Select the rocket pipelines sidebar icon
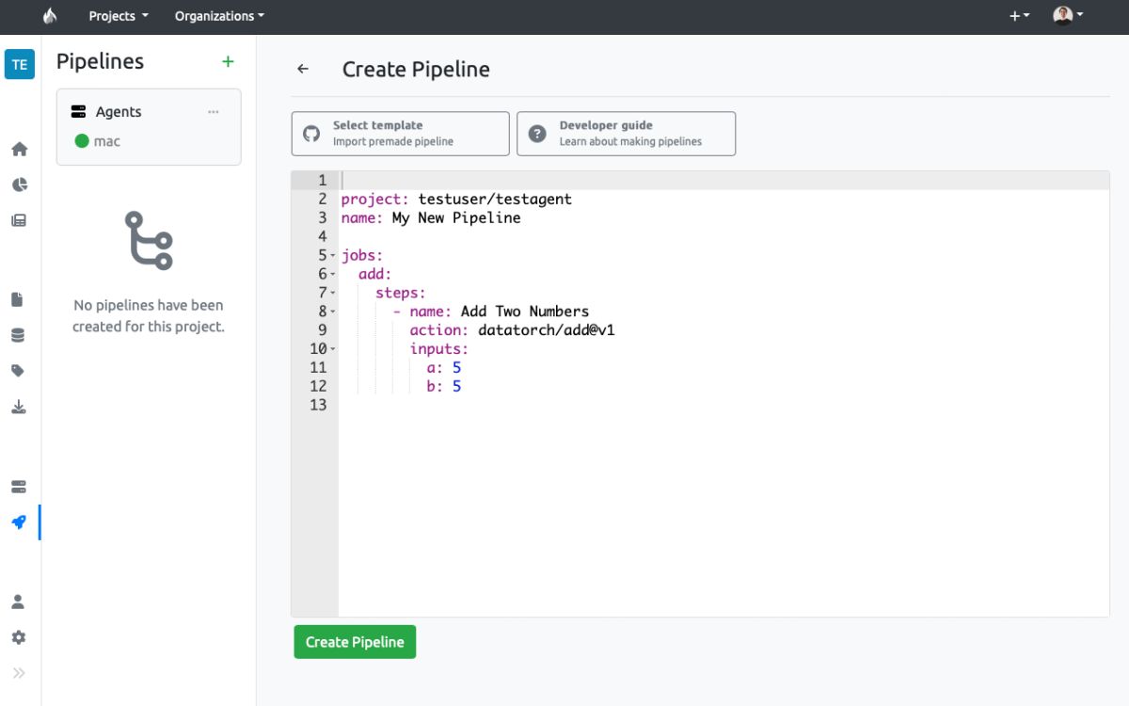The width and height of the screenshot is (1129, 706). click(19, 522)
